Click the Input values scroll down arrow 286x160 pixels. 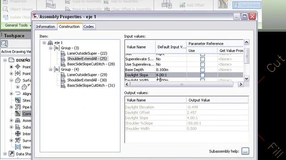[247, 79]
